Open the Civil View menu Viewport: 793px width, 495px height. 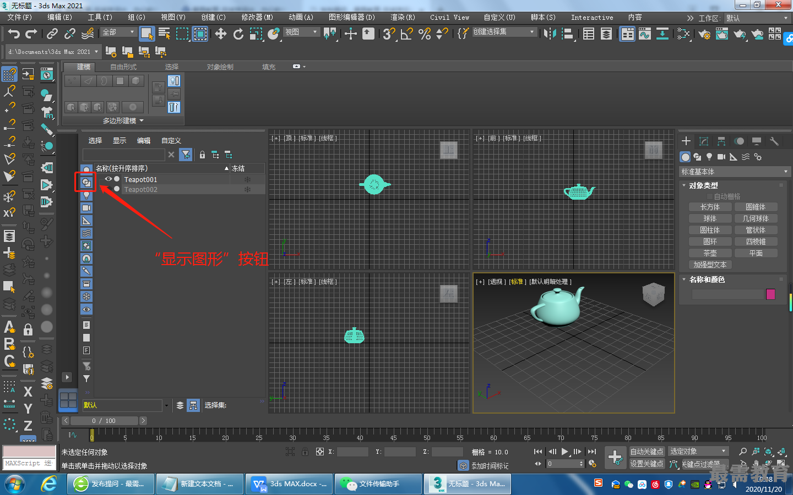[x=450, y=18]
